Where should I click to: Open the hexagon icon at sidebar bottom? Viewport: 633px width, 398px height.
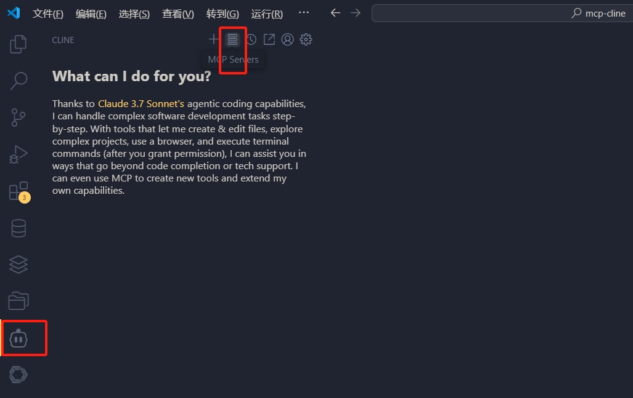coord(18,375)
